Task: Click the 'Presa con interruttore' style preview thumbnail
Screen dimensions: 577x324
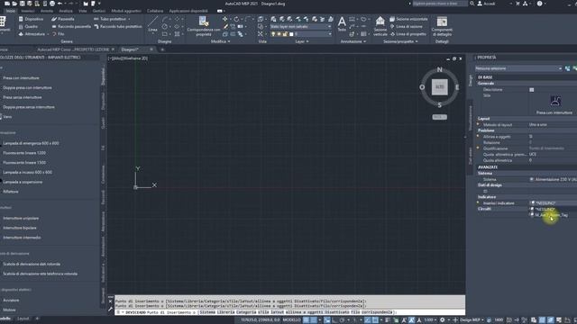Action: (555, 101)
